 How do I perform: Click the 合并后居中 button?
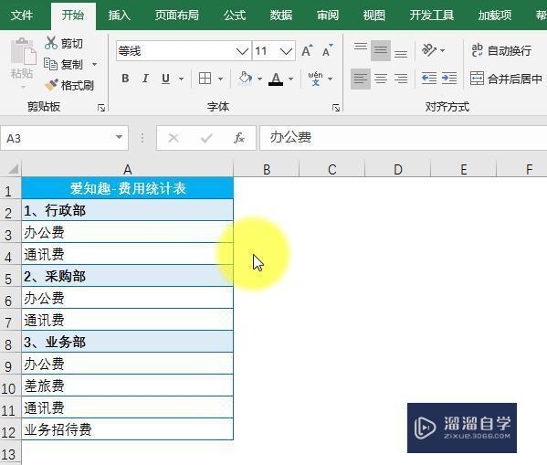pos(506,79)
